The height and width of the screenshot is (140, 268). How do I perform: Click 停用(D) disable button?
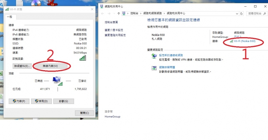(41, 101)
